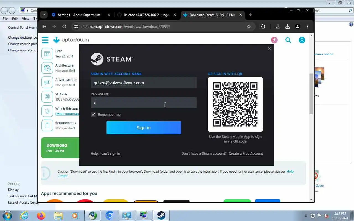Open the Uptodown hamburger menu
The width and height of the screenshot is (354, 221).
pos(45,40)
